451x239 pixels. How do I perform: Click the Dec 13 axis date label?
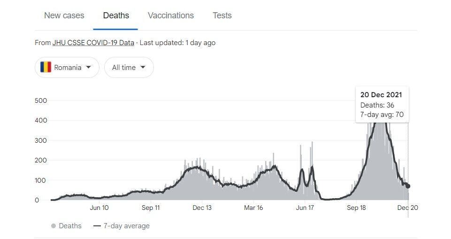pos(202,208)
